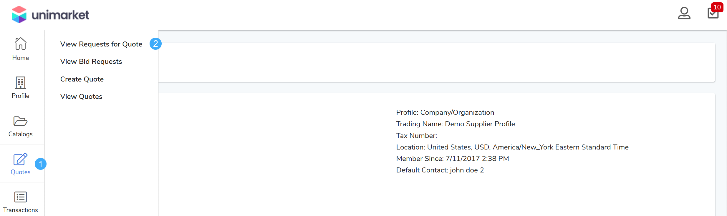Click the Member Since date line
Image resolution: width=727 pixels, height=216 pixels.
click(x=452, y=159)
